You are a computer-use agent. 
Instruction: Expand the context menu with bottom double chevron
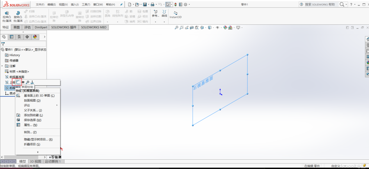38,152
